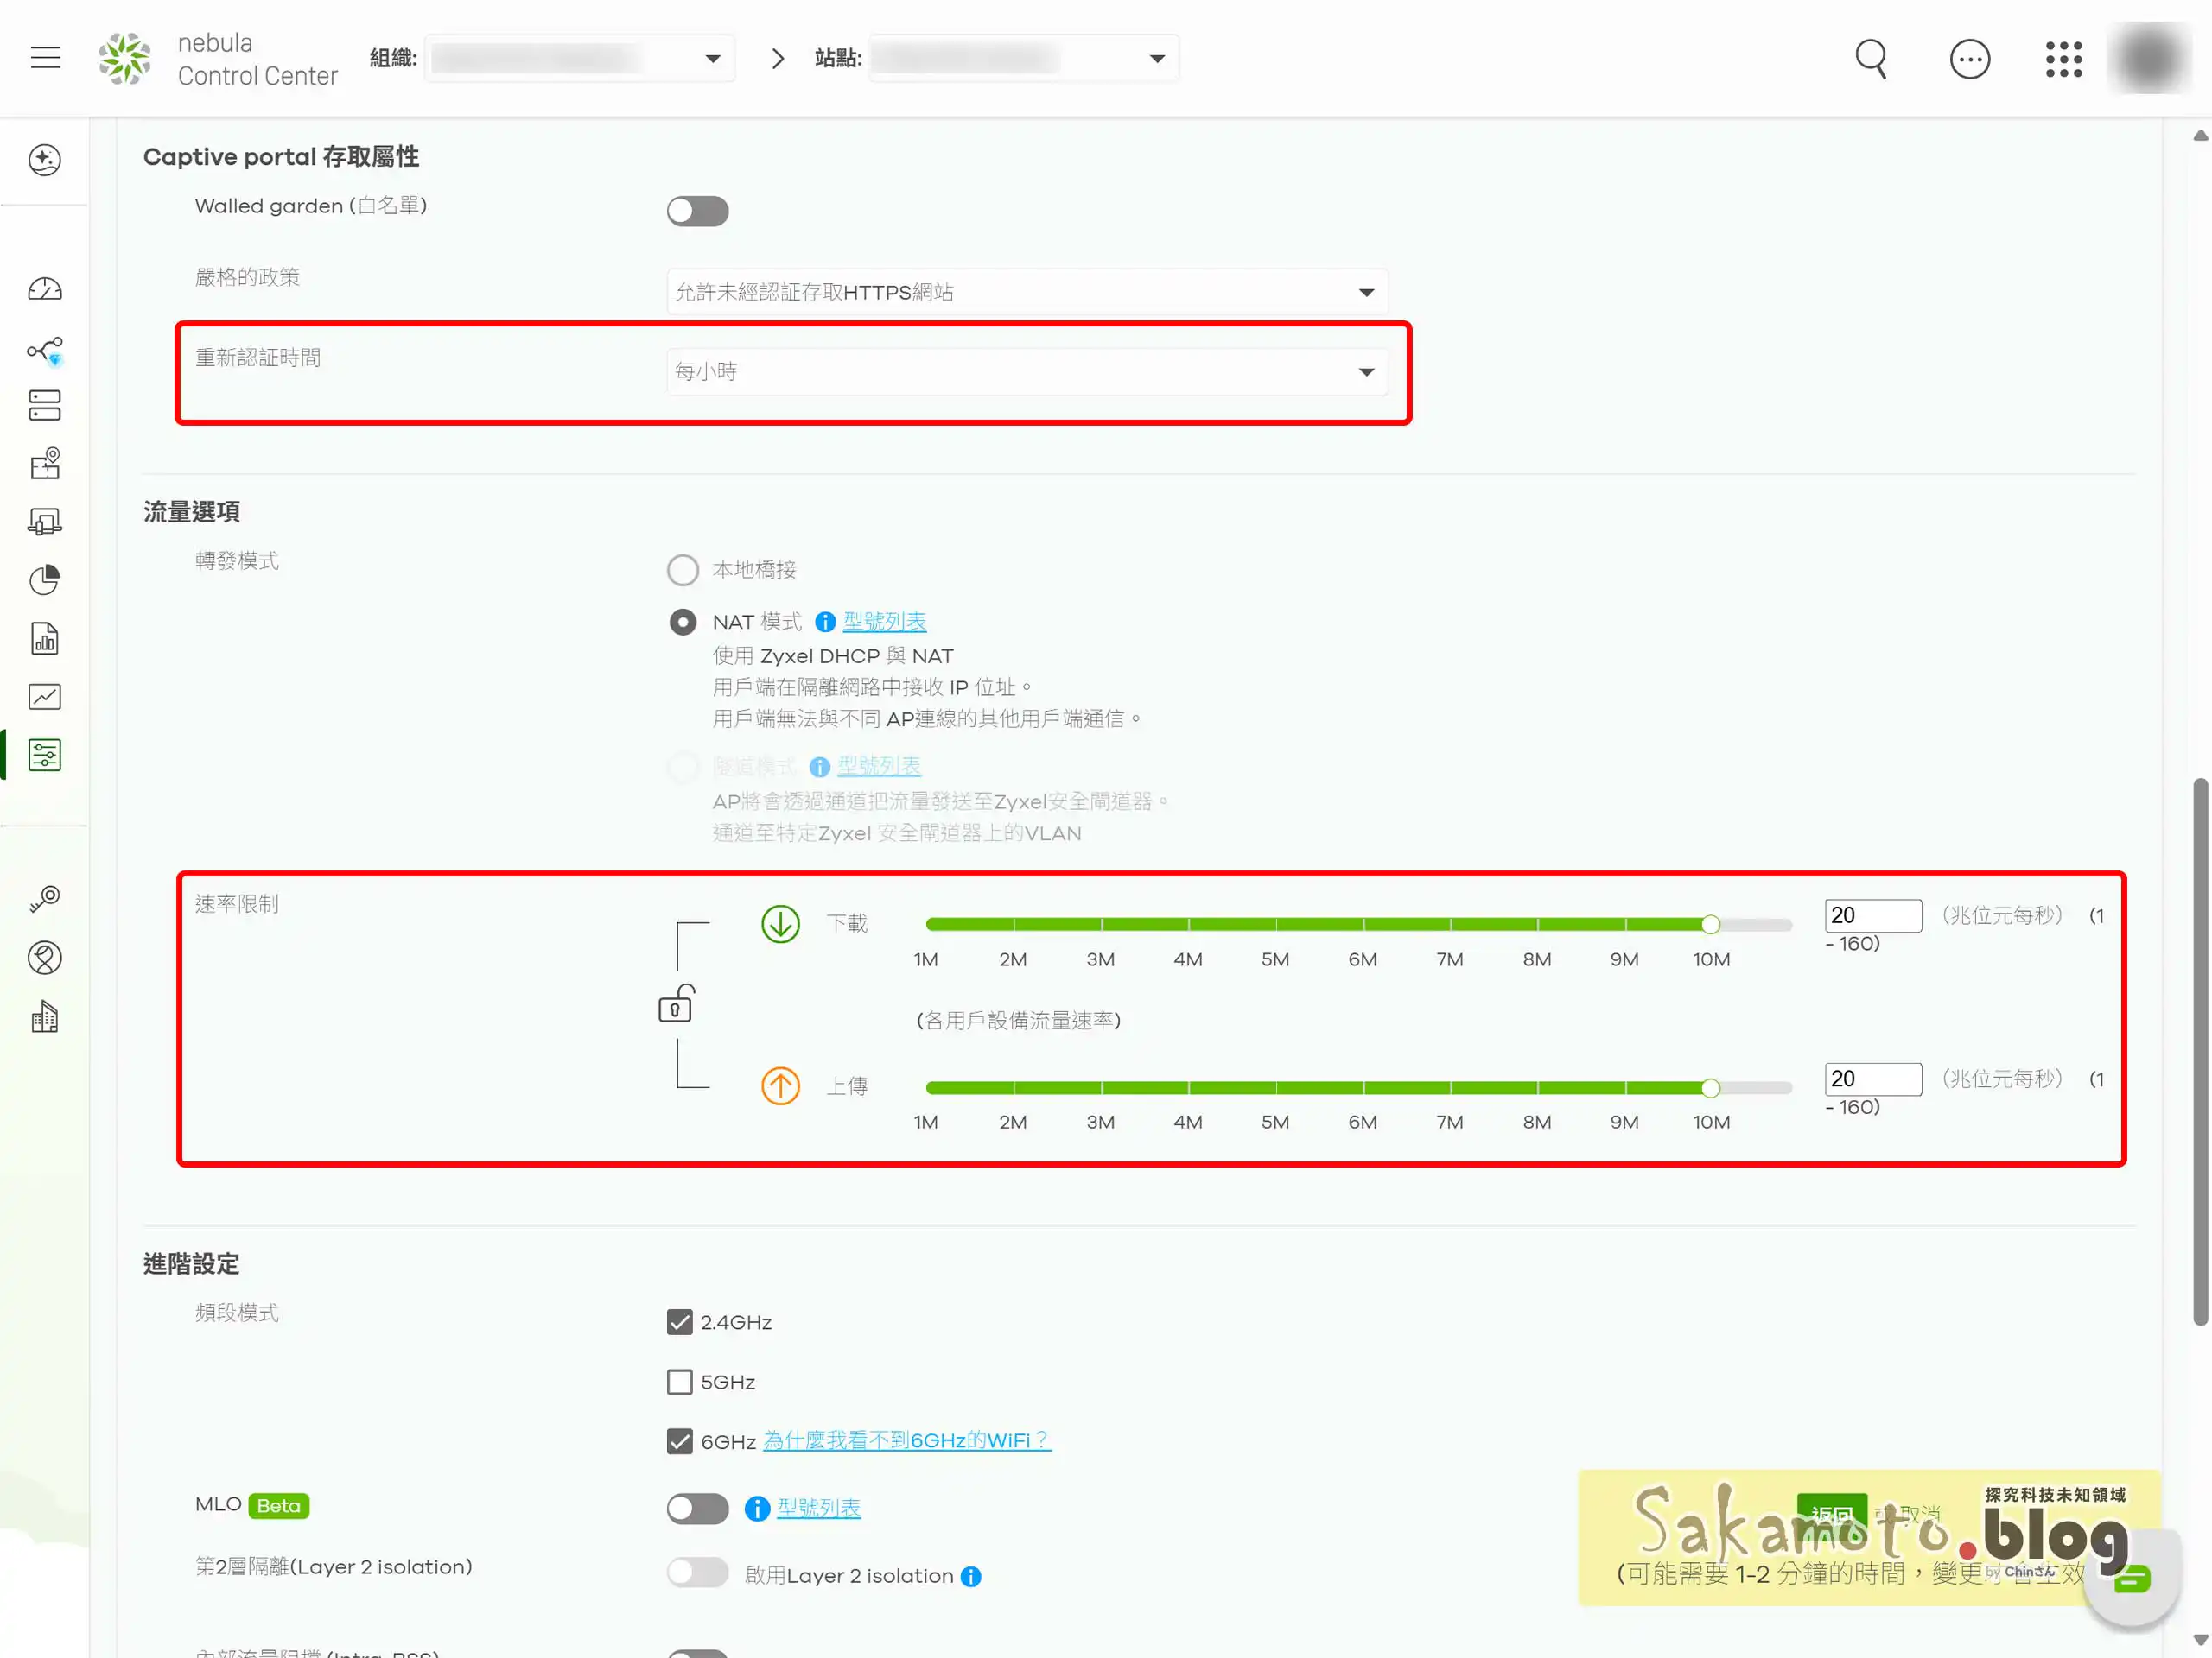Enable the MLO Beta toggle
Image resolution: width=2212 pixels, height=1658 pixels.
(697, 1508)
